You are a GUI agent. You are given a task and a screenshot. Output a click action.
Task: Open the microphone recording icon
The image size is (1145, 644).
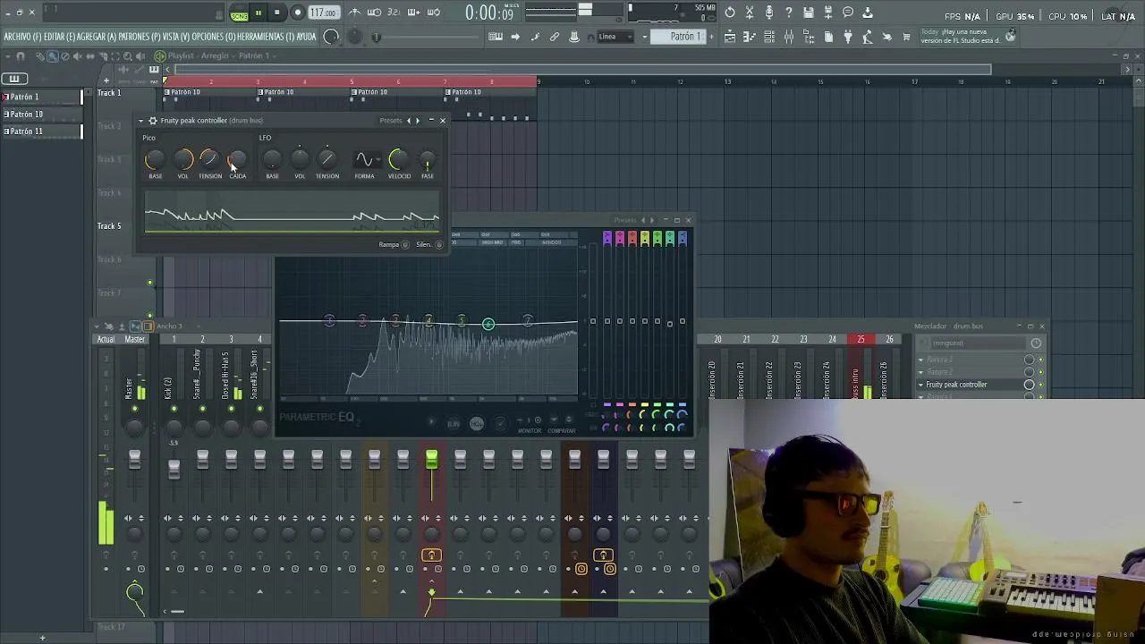769,13
